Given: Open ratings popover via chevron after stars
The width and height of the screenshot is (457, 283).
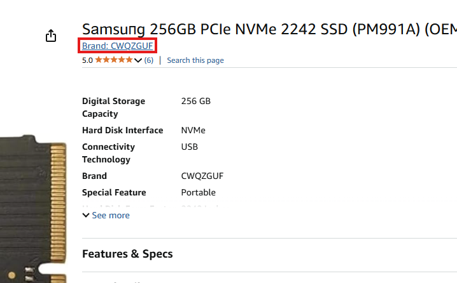Looking at the screenshot, I should click(x=138, y=60).
